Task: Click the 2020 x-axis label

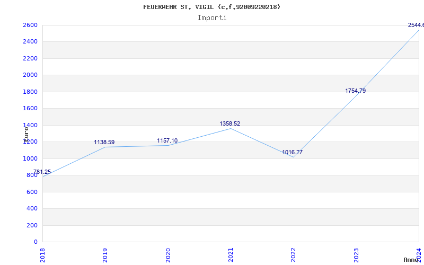Action: (x=167, y=255)
